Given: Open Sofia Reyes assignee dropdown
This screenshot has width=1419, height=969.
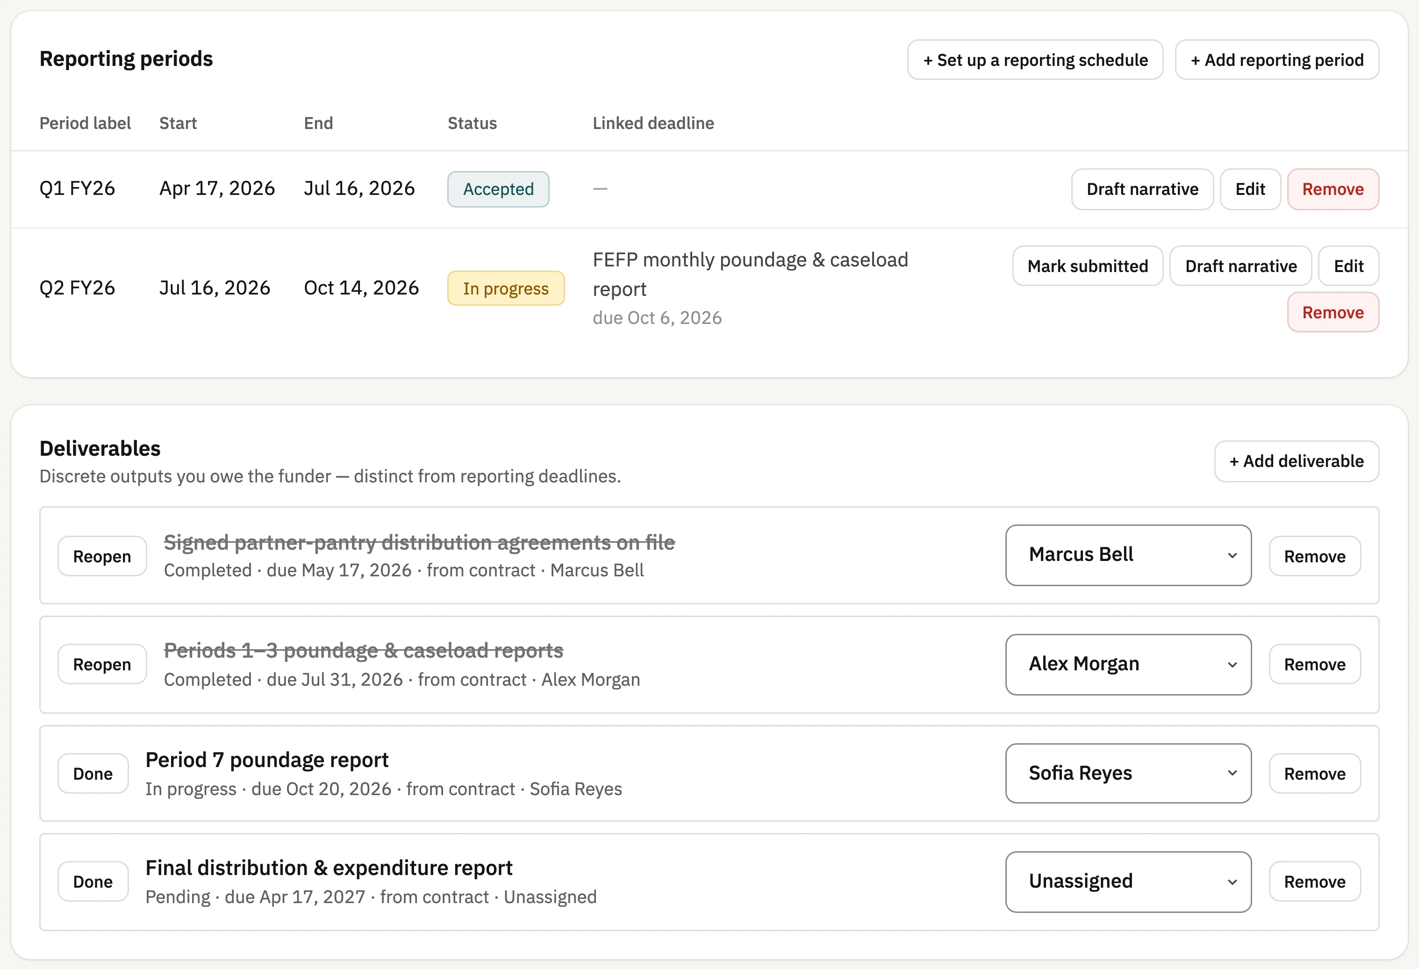Looking at the screenshot, I should click(1128, 773).
